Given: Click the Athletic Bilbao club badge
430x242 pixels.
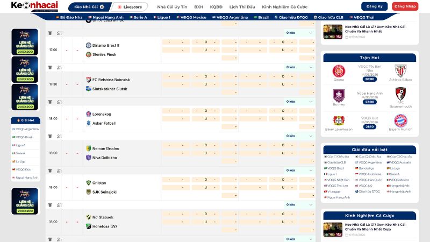Looking at the screenshot, I should pyautogui.click(x=400, y=71).
